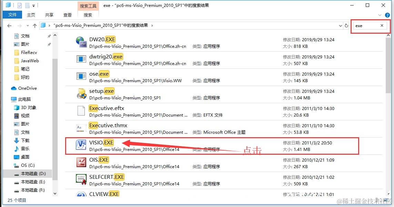This screenshot has width=394, height=207.
Task: Open pinned 文档 quick access folder
Action: point(22,36)
